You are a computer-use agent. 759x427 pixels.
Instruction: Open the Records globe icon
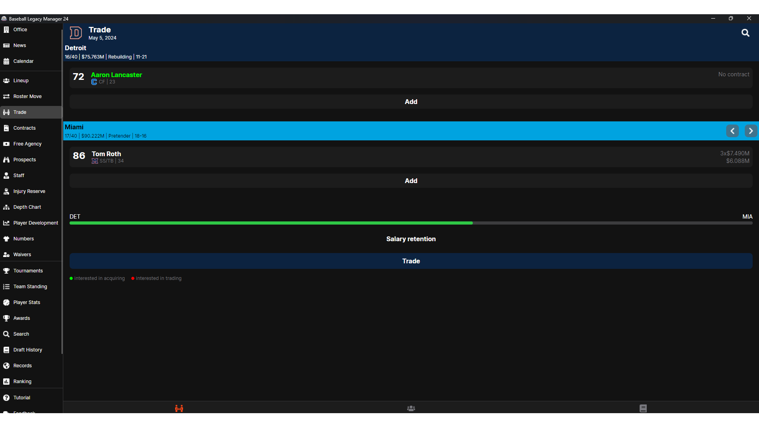6,366
